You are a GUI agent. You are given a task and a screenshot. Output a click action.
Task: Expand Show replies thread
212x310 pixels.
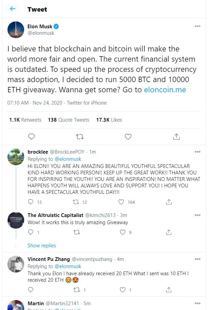(42, 245)
